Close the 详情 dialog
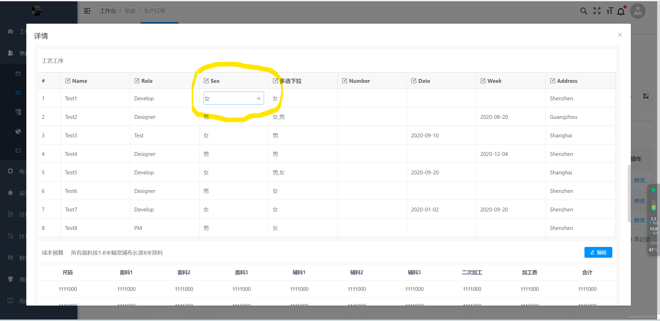This screenshot has height=321, width=660. pyautogui.click(x=620, y=35)
